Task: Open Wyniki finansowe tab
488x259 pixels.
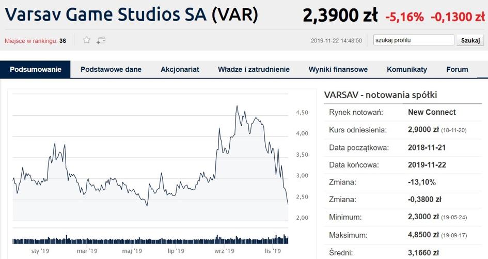Action: coord(338,69)
